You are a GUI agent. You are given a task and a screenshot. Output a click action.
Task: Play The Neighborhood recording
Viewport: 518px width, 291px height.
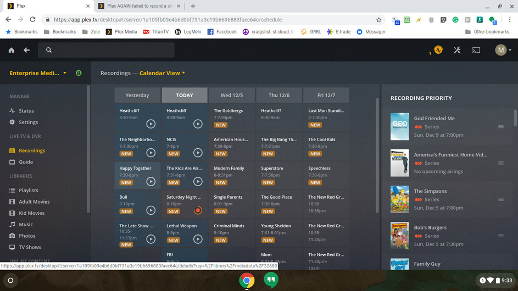[x=151, y=153]
